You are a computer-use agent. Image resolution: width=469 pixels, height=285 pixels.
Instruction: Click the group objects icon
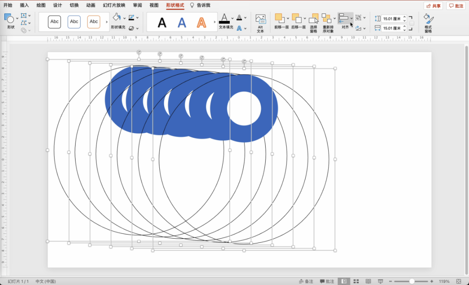[358, 18]
